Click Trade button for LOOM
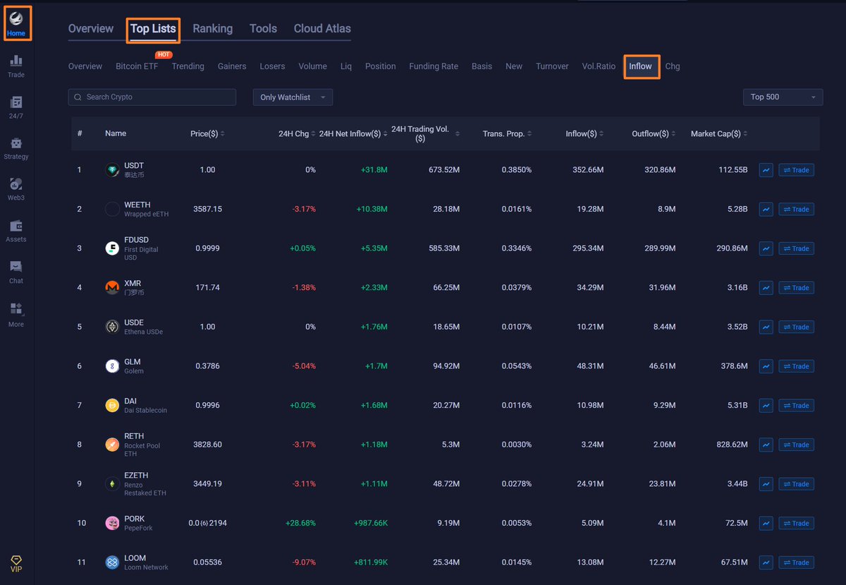 [x=797, y=562]
